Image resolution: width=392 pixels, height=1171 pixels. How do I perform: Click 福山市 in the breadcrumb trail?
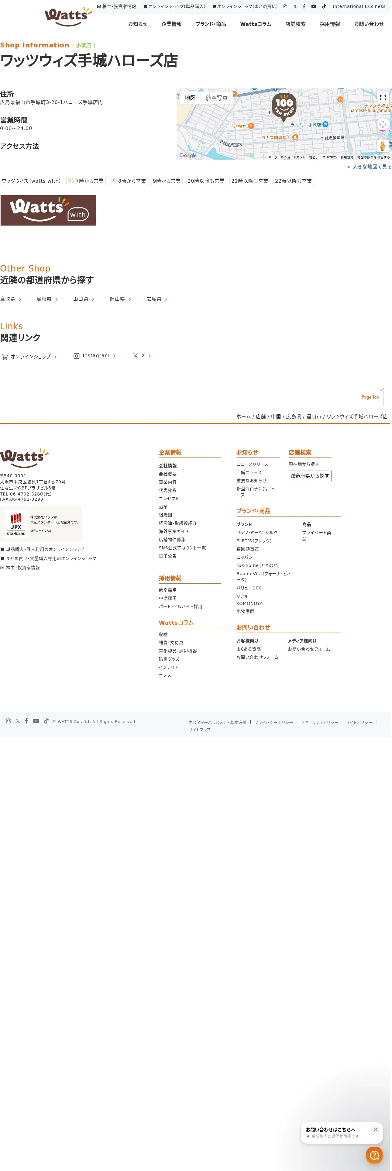point(314,416)
